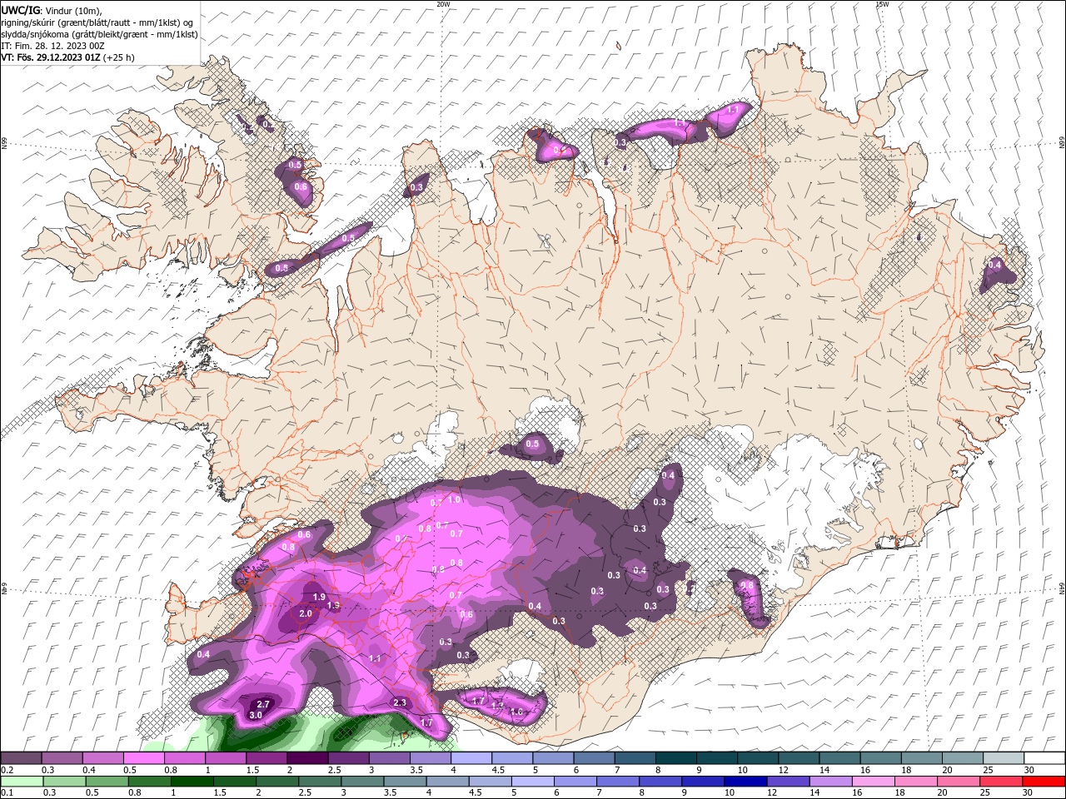Click the '15W' longitude label

click(x=881, y=3)
